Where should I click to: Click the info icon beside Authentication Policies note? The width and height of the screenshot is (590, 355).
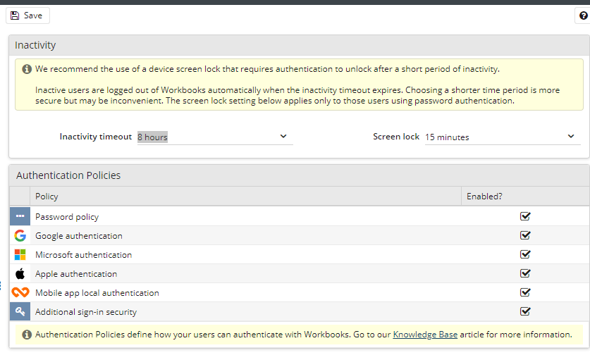pos(27,335)
